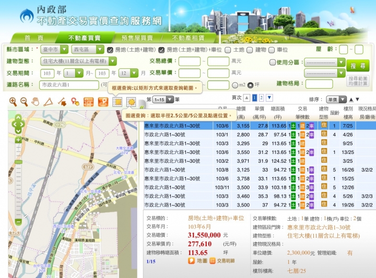Collapse map panel with green chevrons

coord(142,106)
